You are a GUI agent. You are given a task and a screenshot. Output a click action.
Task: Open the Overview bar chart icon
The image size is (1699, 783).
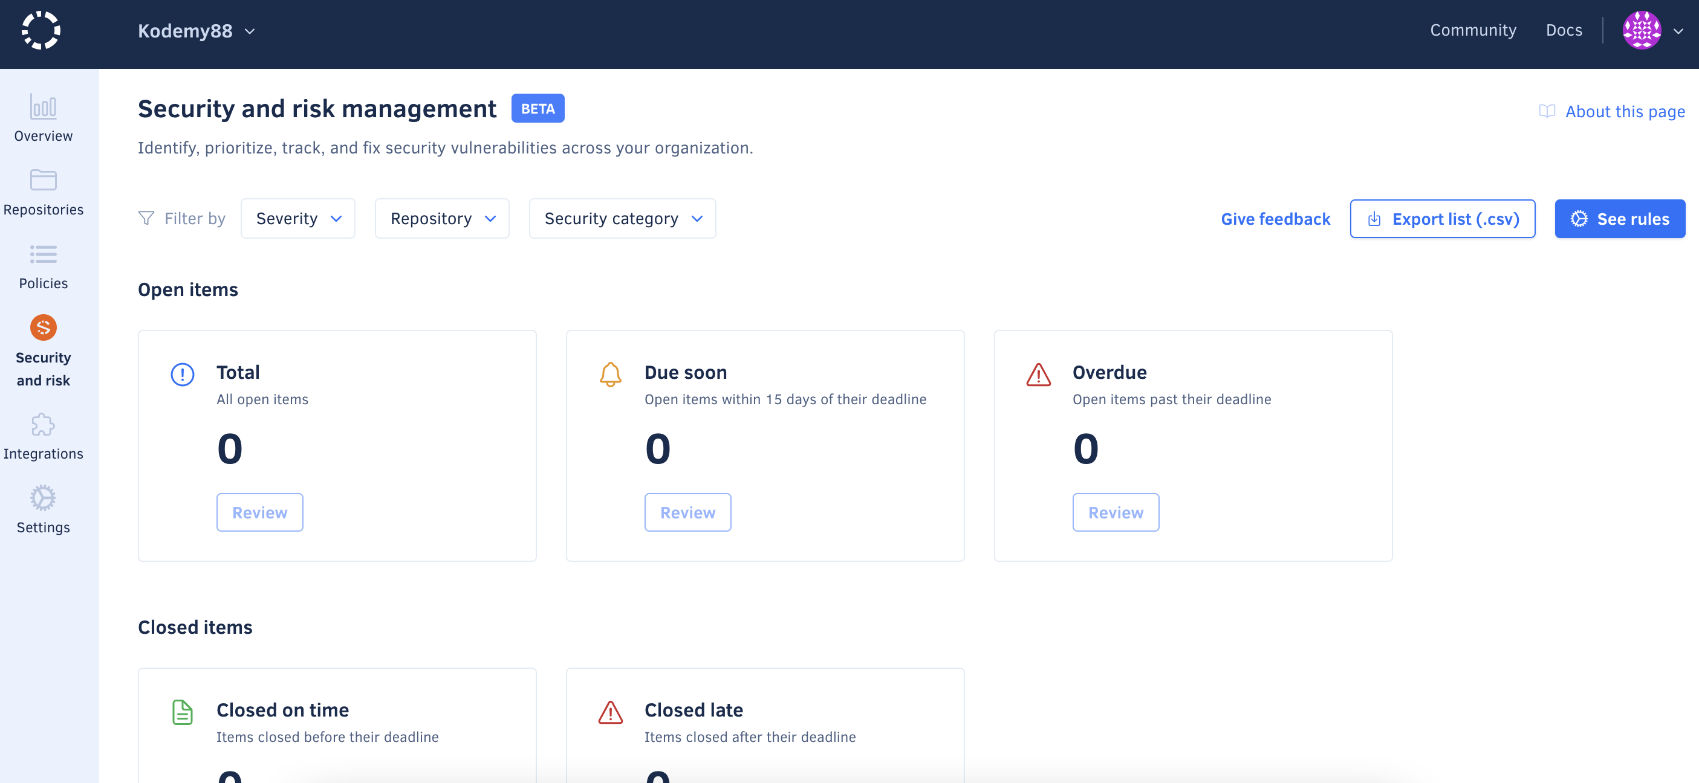pos(43,107)
